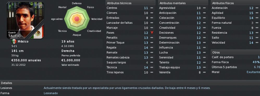Click the €1,000,000 estimated value

71,60
